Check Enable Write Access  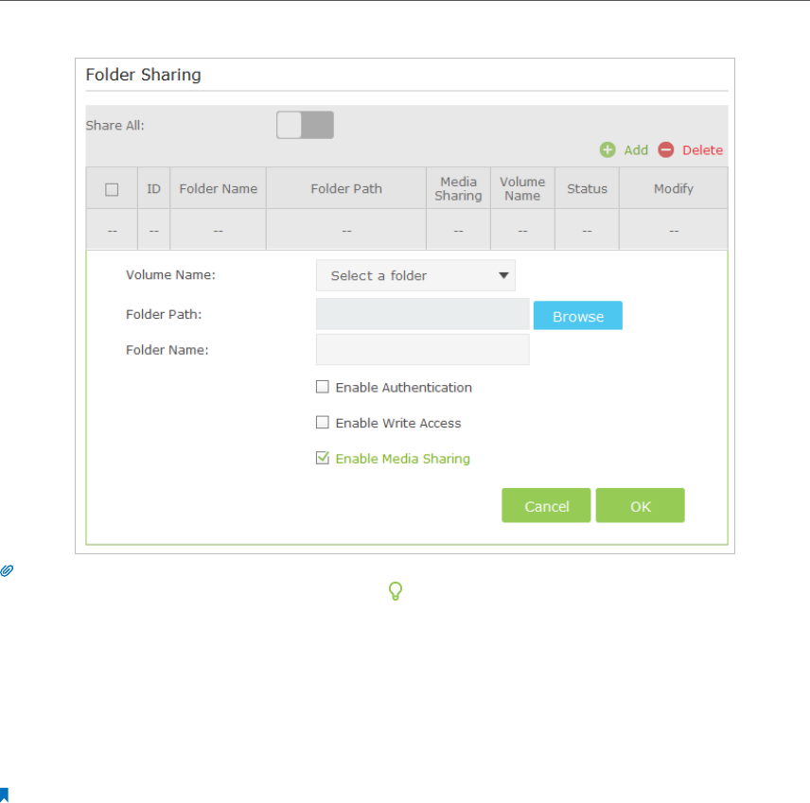tap(323, 423)
